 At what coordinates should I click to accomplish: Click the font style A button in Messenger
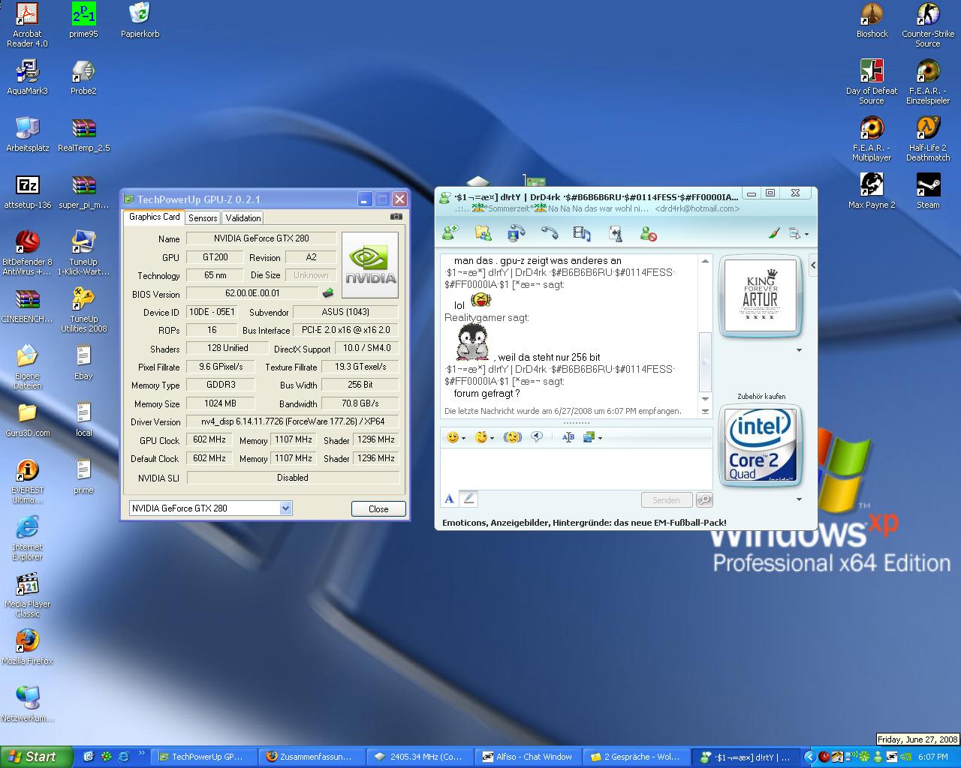pyautogui.click(x=449, y=499)
